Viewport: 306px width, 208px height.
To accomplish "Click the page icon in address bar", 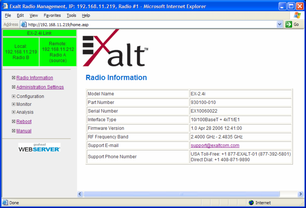I will tap(24, 24).
